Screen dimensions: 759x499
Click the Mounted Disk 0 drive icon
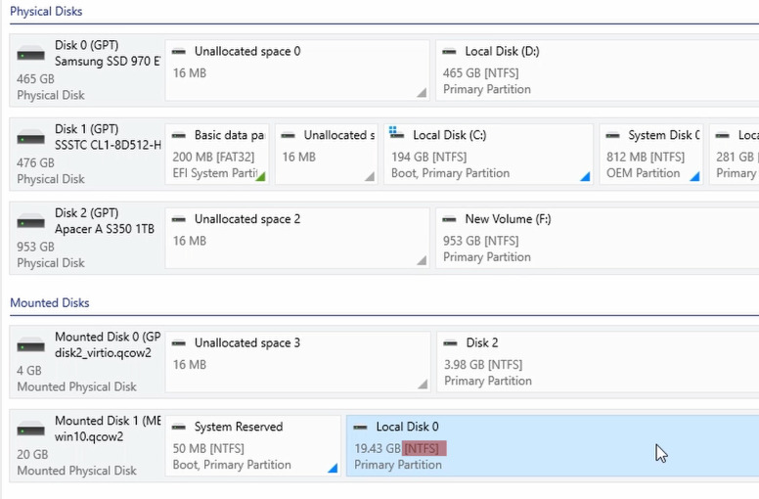[x=31, y=345]
